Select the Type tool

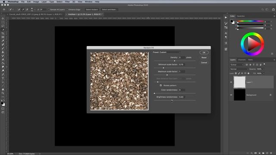(x=3, y=78)
